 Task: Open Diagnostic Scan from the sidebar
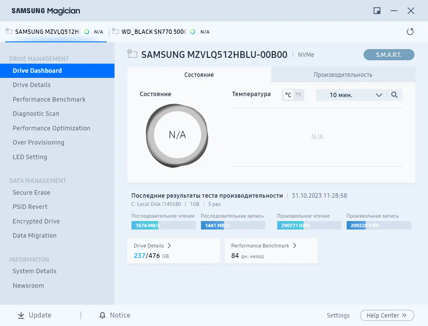tap(36, 113)
